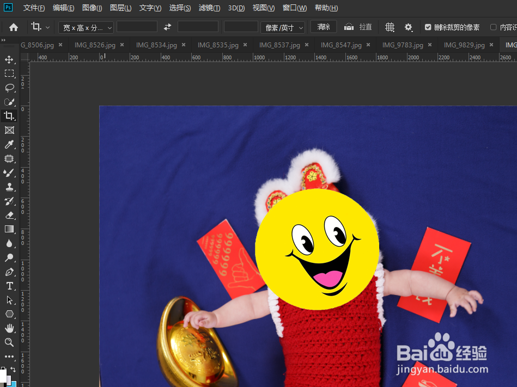The width and height of the screenshot is (517, 387).
Task: Enable the 内容识别 checkbox
Action: tap(493, 27)
